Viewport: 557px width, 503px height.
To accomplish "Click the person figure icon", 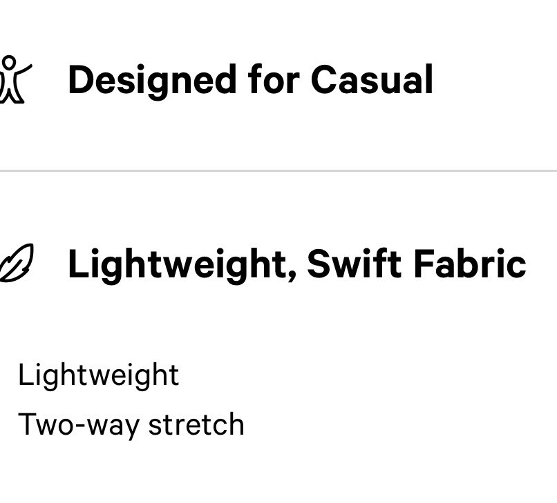I will (15, 79).
